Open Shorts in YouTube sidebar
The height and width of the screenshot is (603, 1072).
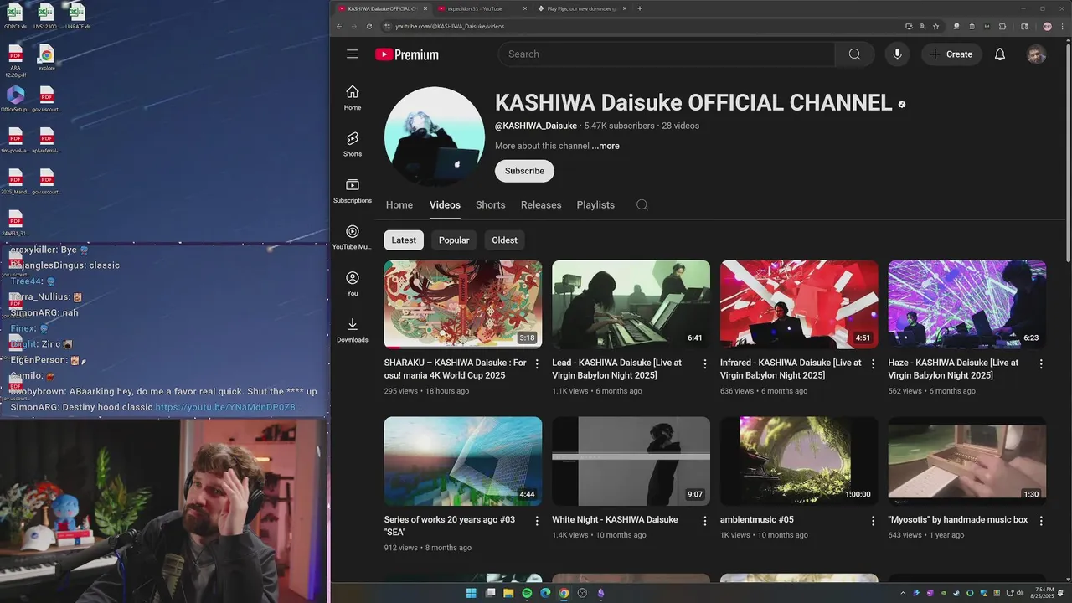click(x=353, y=144)
